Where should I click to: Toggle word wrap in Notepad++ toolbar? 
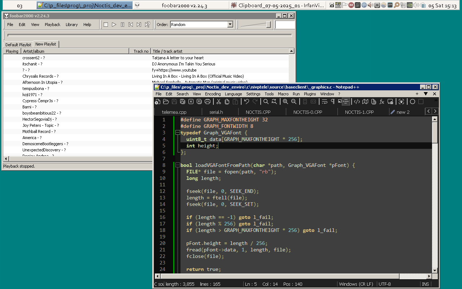coord(324,102)
